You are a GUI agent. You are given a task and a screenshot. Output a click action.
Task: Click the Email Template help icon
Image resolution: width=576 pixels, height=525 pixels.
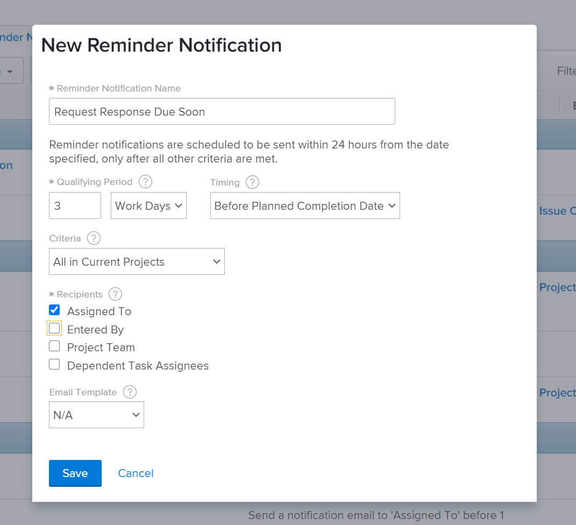(x=130, y=392)
